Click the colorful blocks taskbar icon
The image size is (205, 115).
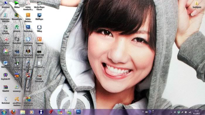(x=60, y=112)
